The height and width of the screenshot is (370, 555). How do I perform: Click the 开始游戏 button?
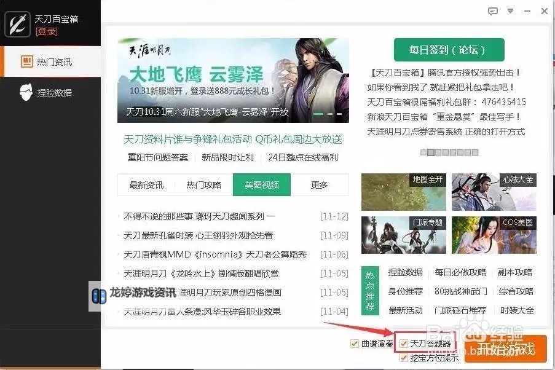[506, 350]
